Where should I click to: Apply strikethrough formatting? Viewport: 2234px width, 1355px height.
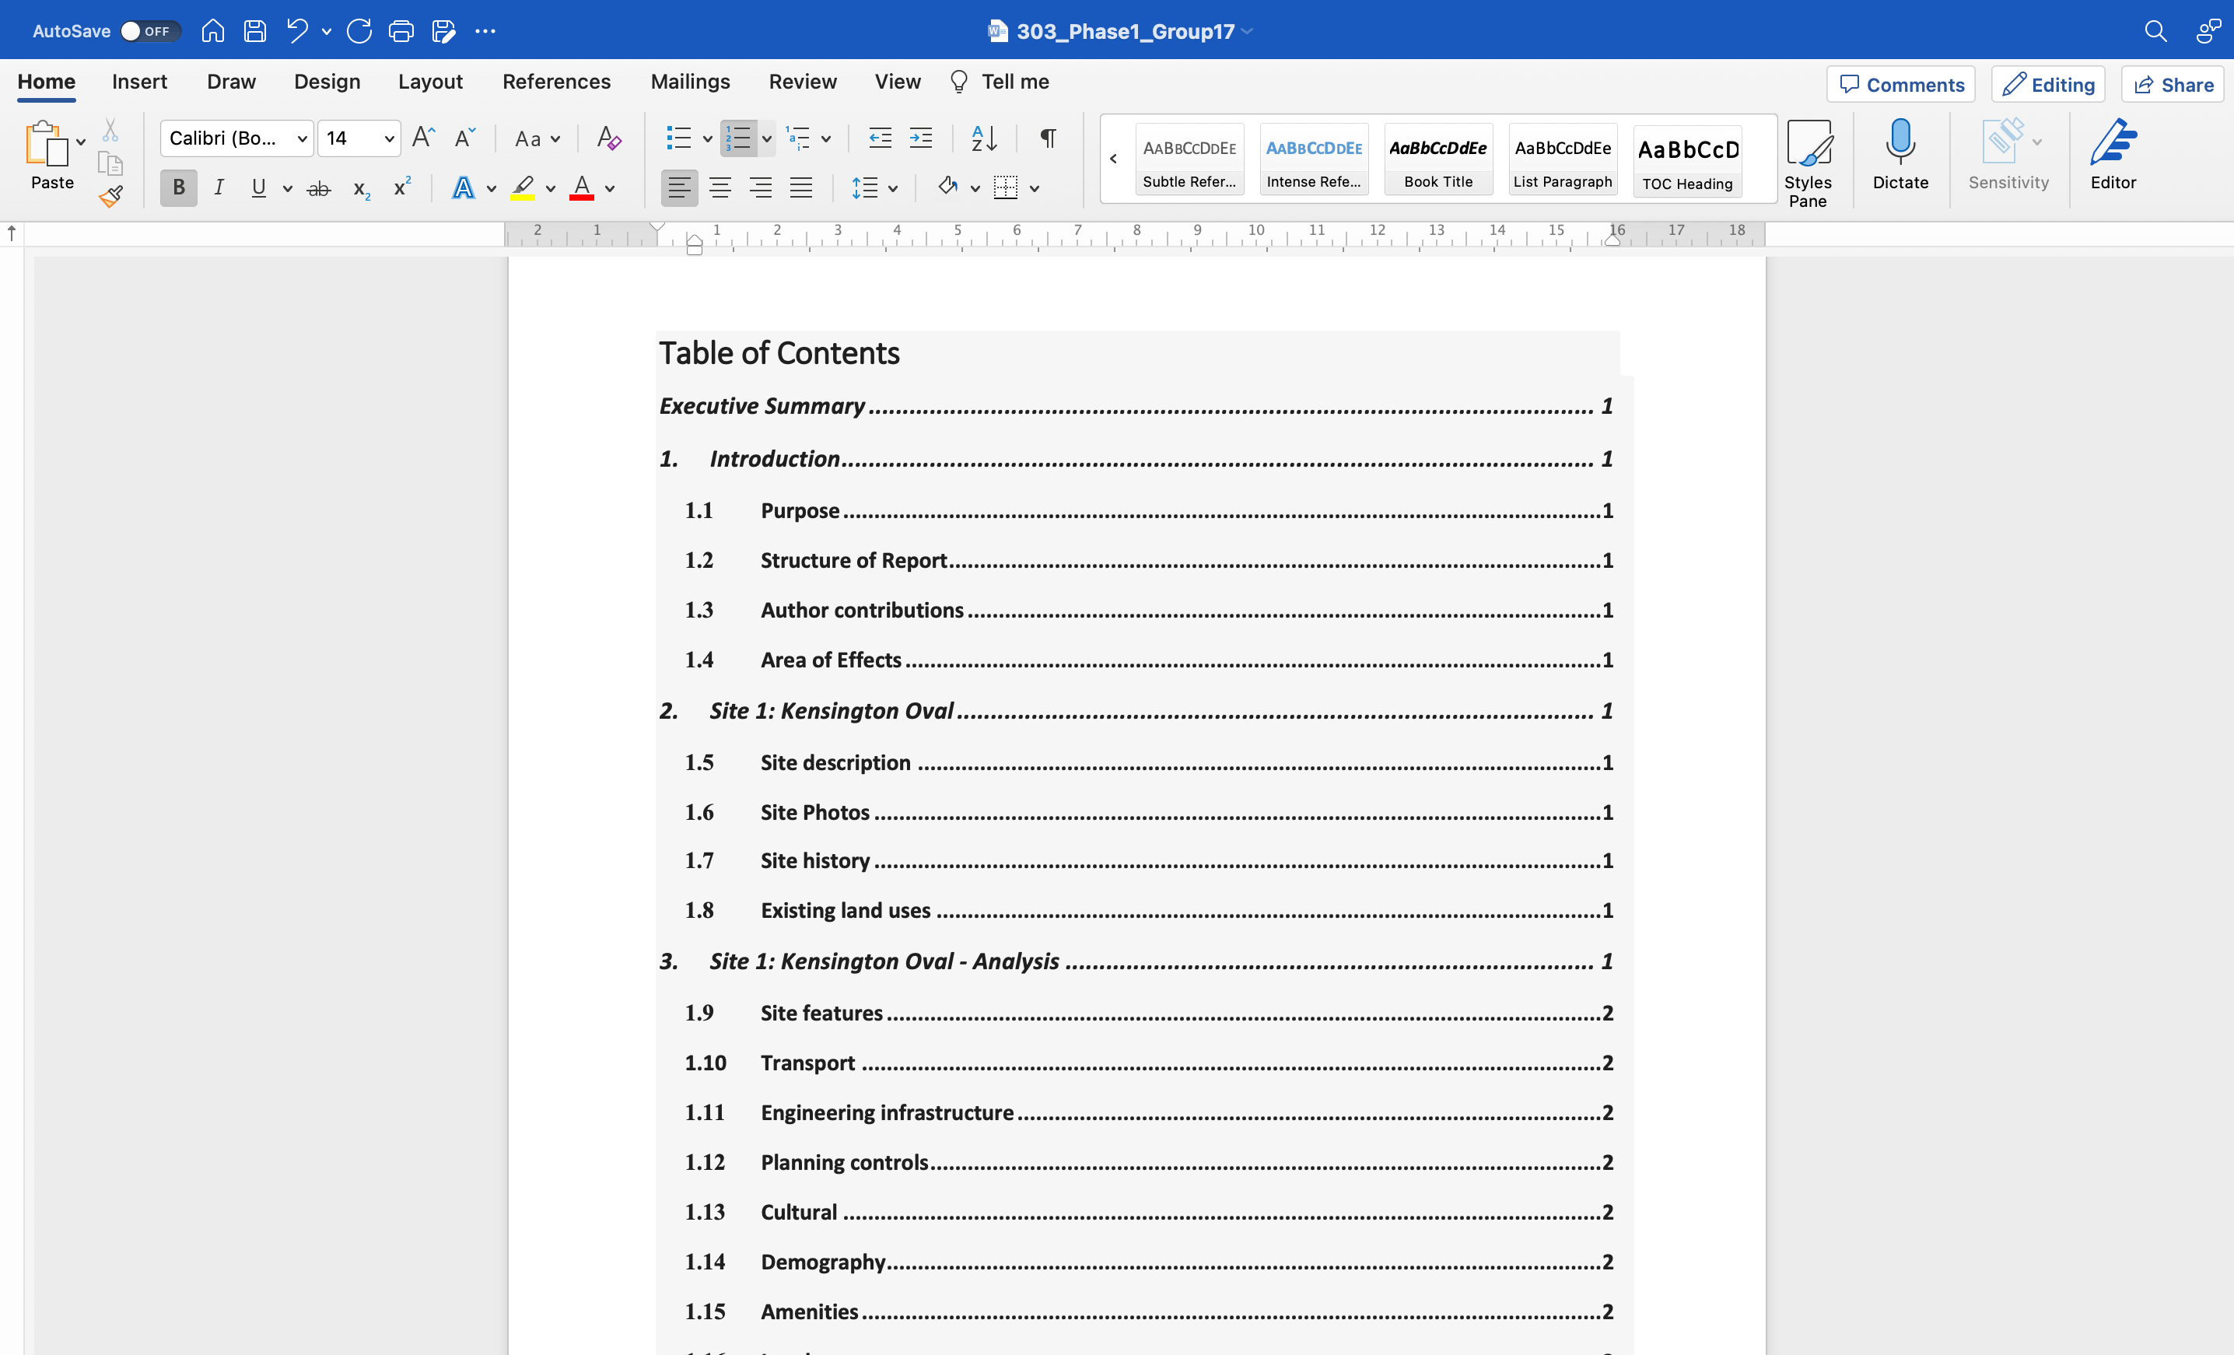click(x=318, y=188)
